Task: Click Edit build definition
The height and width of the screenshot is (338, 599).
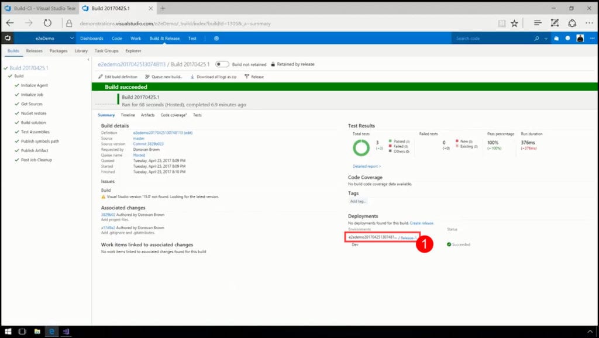Action: 118,77
